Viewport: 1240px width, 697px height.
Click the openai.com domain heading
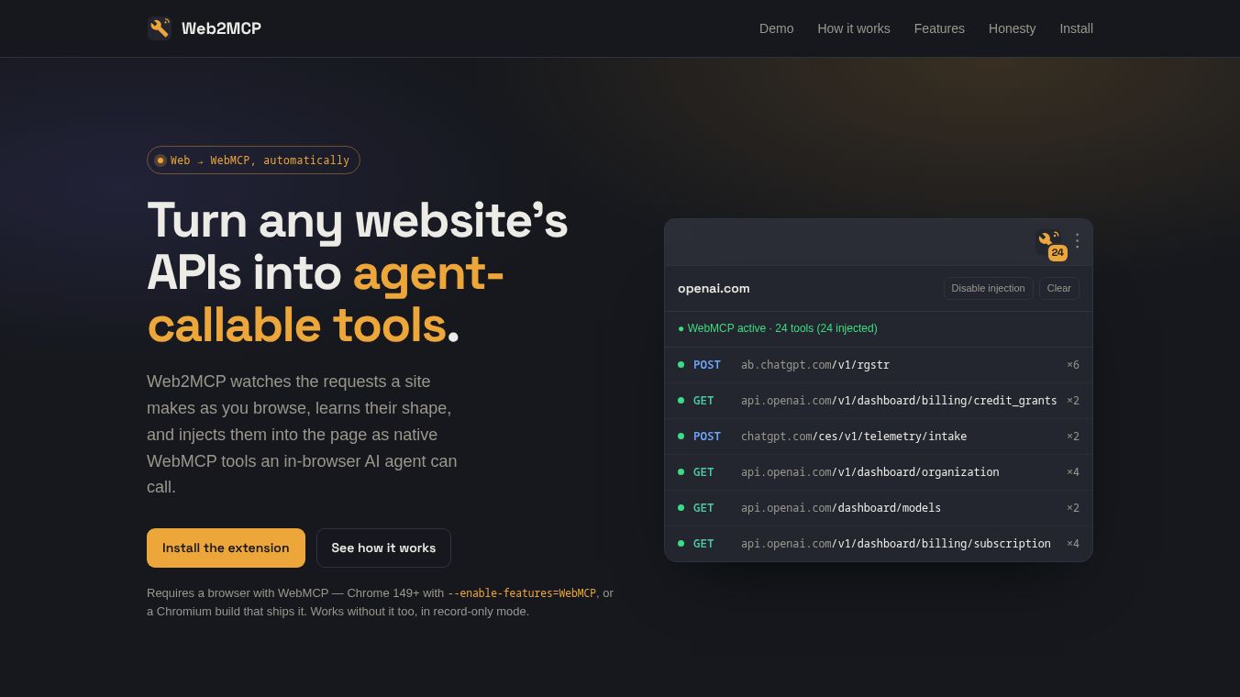(x=714, y=288)
